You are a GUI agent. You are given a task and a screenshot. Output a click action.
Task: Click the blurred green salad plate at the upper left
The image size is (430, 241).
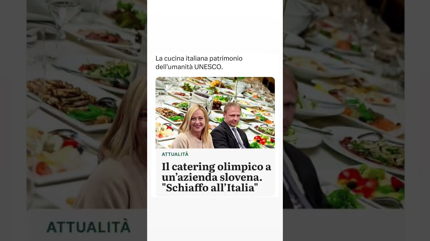tap(107, 70)
